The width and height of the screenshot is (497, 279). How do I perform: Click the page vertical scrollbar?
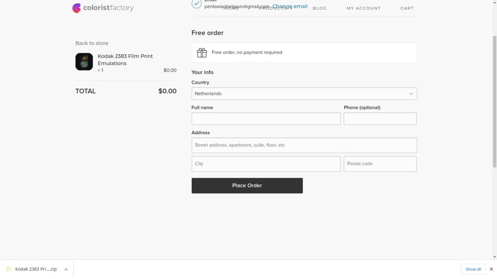[495, 101]
